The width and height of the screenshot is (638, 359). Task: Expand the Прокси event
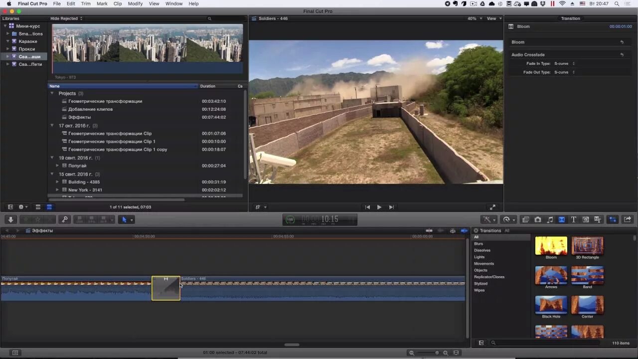8,49
